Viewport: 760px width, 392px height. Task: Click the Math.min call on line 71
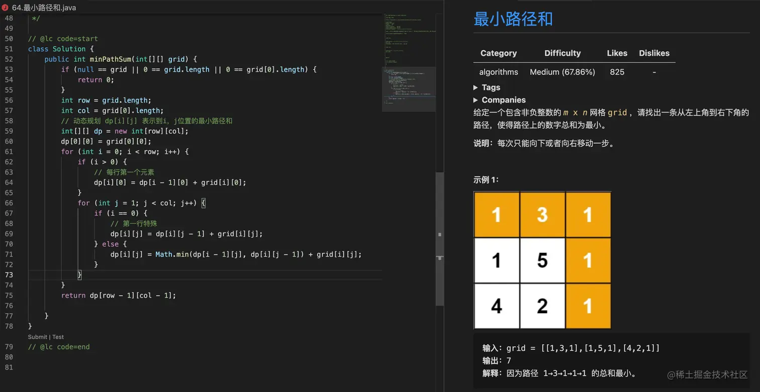(x=172, y=254)
